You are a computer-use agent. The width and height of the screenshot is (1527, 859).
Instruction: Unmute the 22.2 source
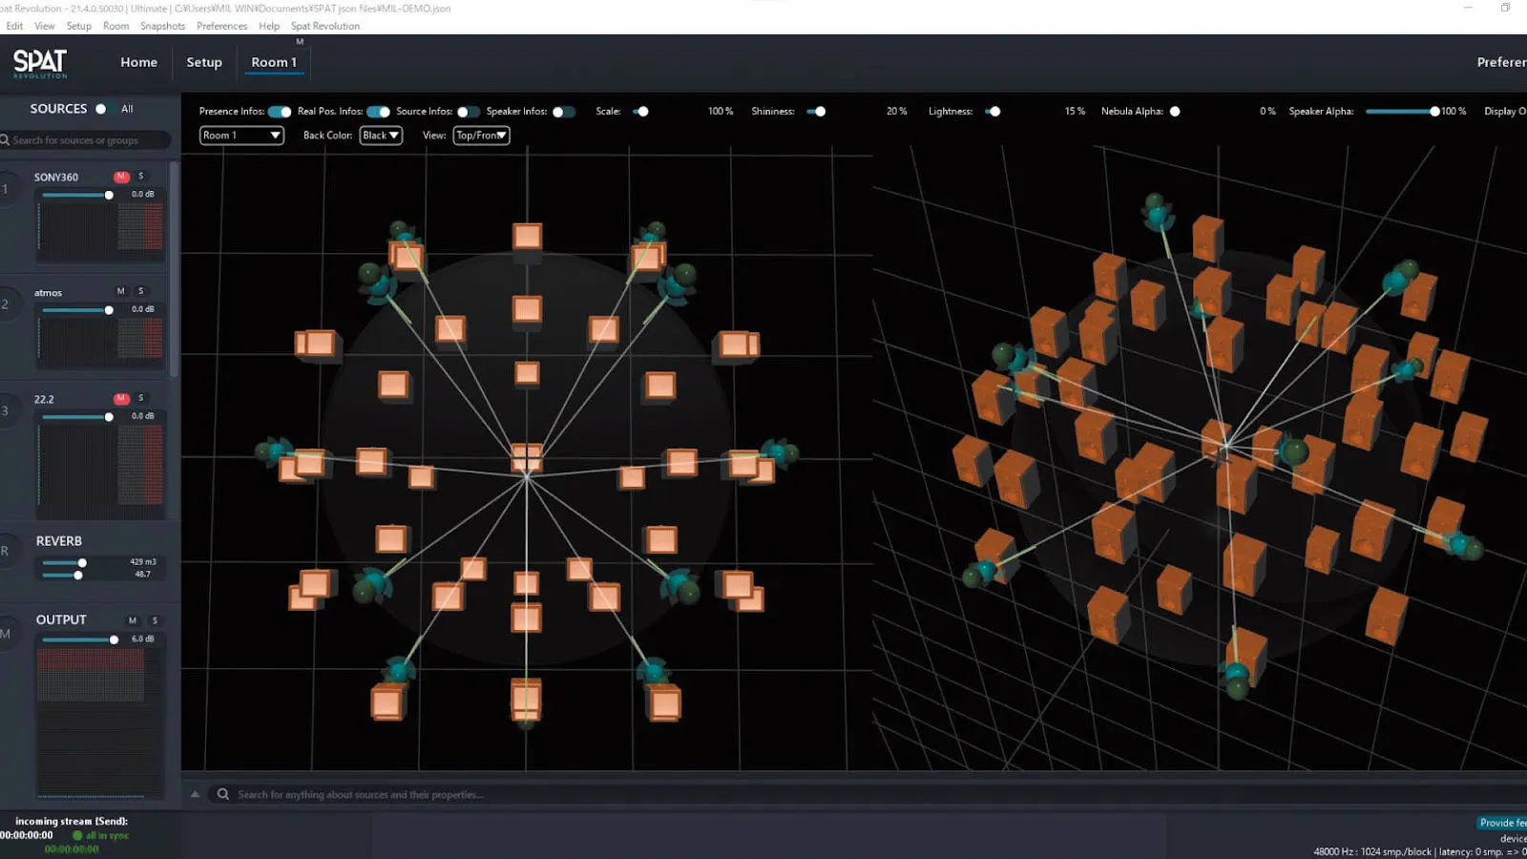click(121, 398)
